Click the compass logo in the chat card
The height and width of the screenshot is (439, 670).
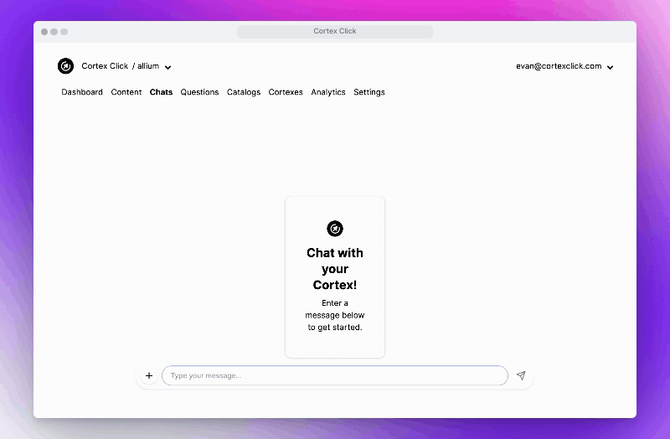coord(335,229)
